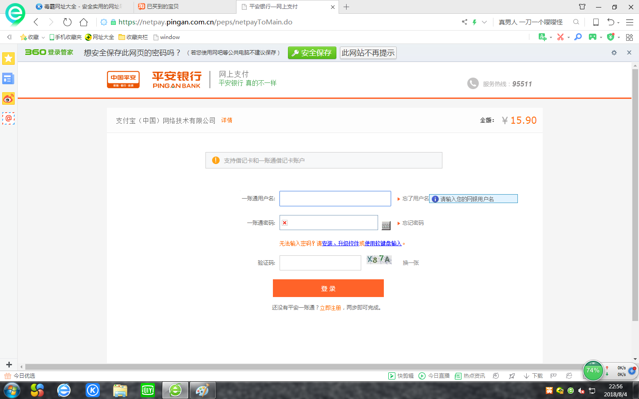639x399 pixels.
Task: Open the mail @ sidebar icon
Action: tap(8, 118)
